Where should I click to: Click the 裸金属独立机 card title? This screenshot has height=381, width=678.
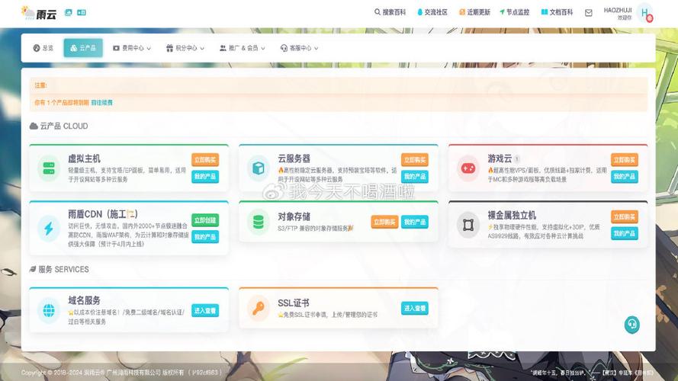[x=512, y=215]
